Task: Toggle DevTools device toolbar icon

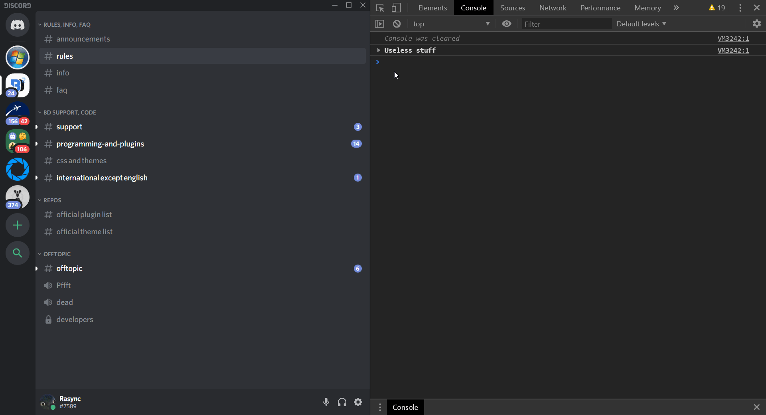Action: pos(396,8)
